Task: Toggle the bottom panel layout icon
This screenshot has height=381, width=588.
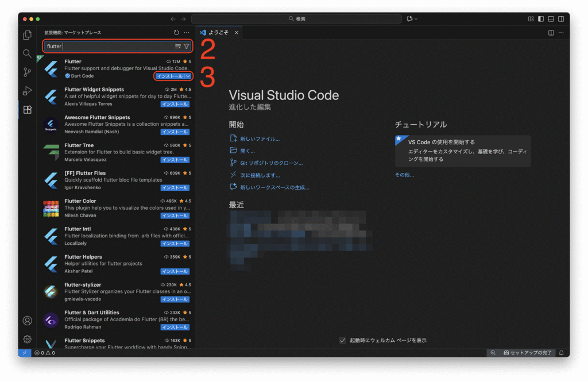Action: click(551, 19)
